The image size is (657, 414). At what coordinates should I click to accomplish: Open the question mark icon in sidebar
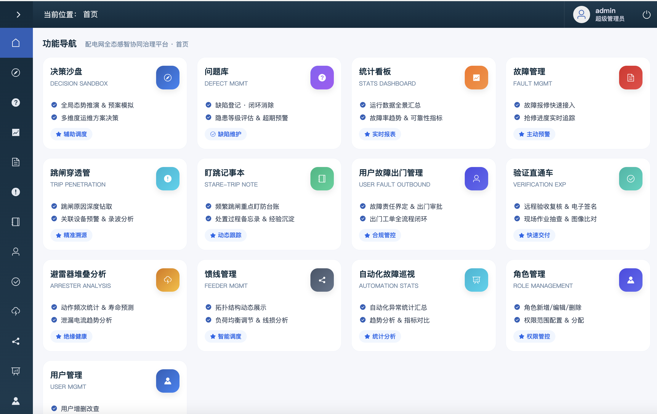(16, 102)
